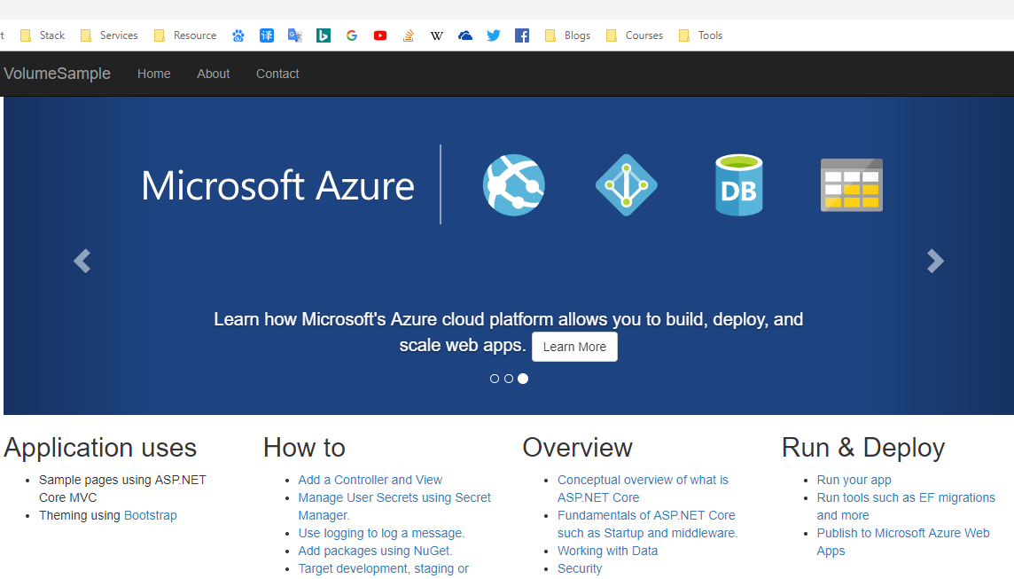This screenshot has width=1014, height=579.
Task: Open the Contact nav item
Action: (x=277, y=74)
